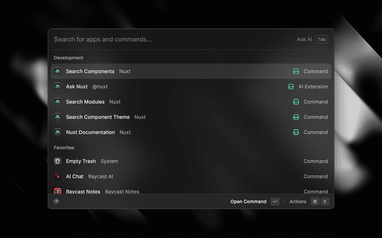382x238 pixels.
Task: Click the AI Chat sparkle icon
Action: coord(58,177)
